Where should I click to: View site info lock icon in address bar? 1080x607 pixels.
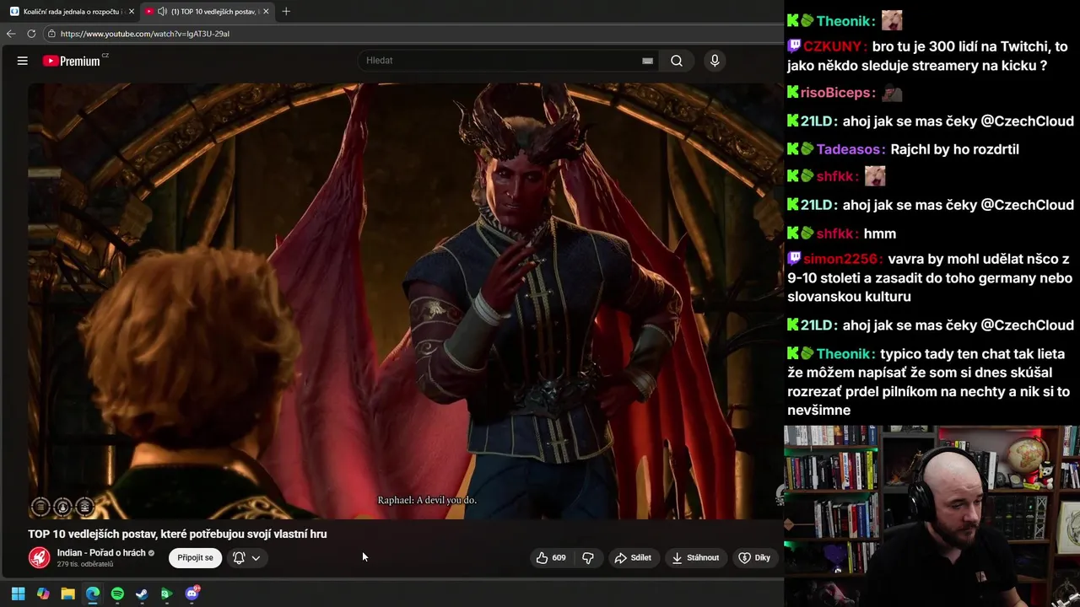pyautogui.click(x=51, y=34)
